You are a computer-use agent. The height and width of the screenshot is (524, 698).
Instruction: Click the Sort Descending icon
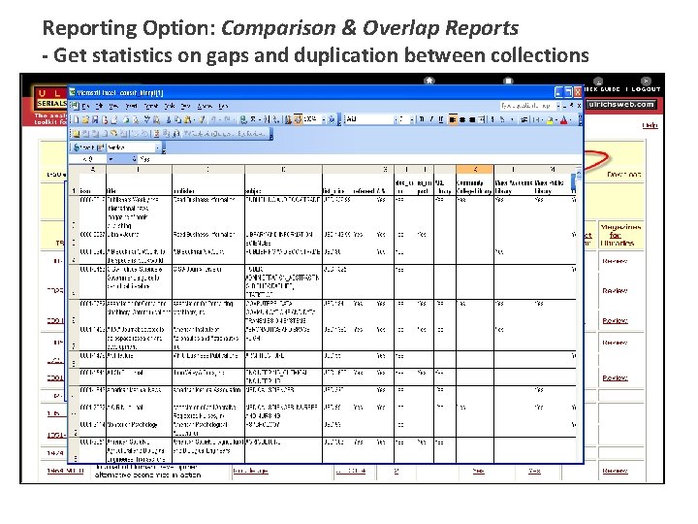tap(276, 119)
